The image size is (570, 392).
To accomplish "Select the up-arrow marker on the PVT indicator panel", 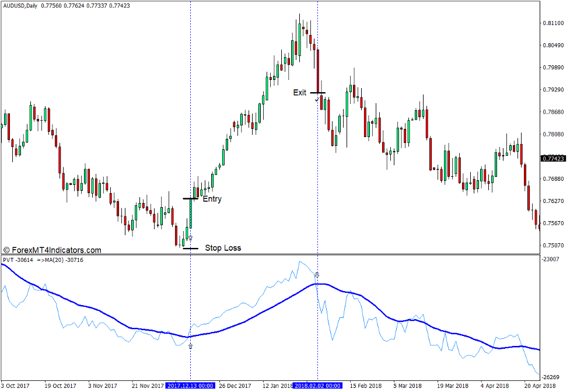I will point(190,346).
